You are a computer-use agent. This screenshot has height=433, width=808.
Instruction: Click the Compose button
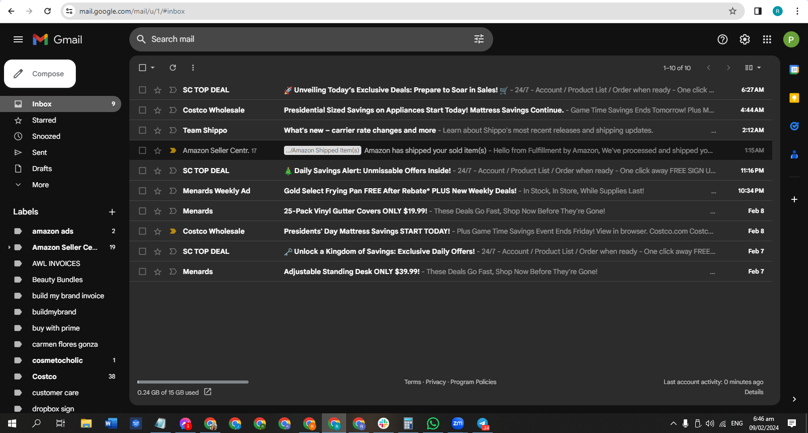(40, 74)
